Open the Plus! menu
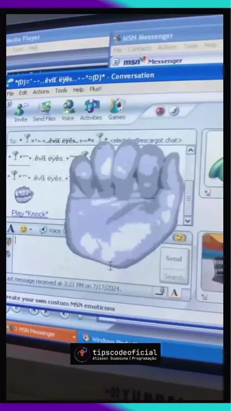The height and width of the screenshot is (411, 231). 95,89
